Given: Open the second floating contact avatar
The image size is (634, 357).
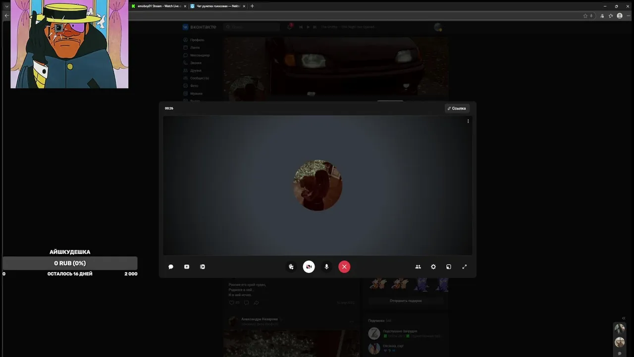Looking at the screenshot, I should click(x=620, y=342).
